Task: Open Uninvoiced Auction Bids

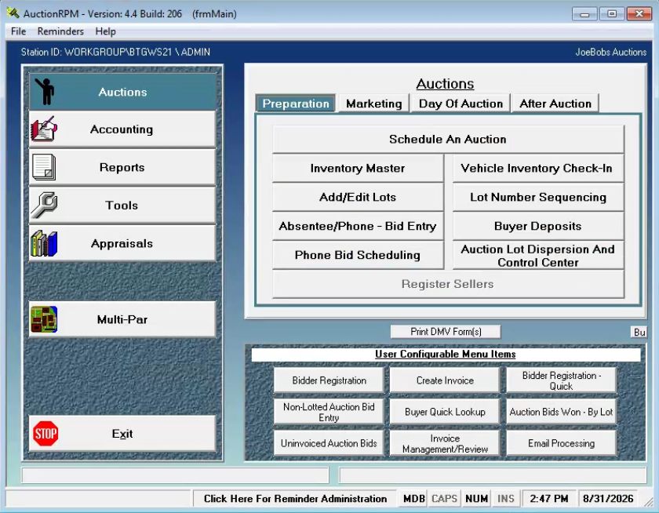Action: pos(329,443)
